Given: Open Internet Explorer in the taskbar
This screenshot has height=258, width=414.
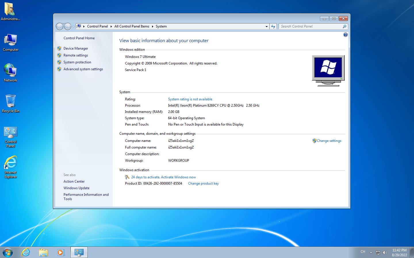Looking at the screenshot, I should point(26,253).
